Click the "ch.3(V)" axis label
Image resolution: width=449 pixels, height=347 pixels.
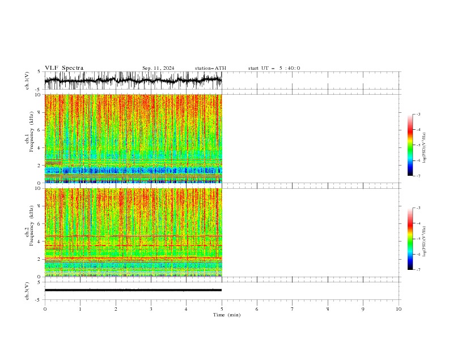coord(27,291)
